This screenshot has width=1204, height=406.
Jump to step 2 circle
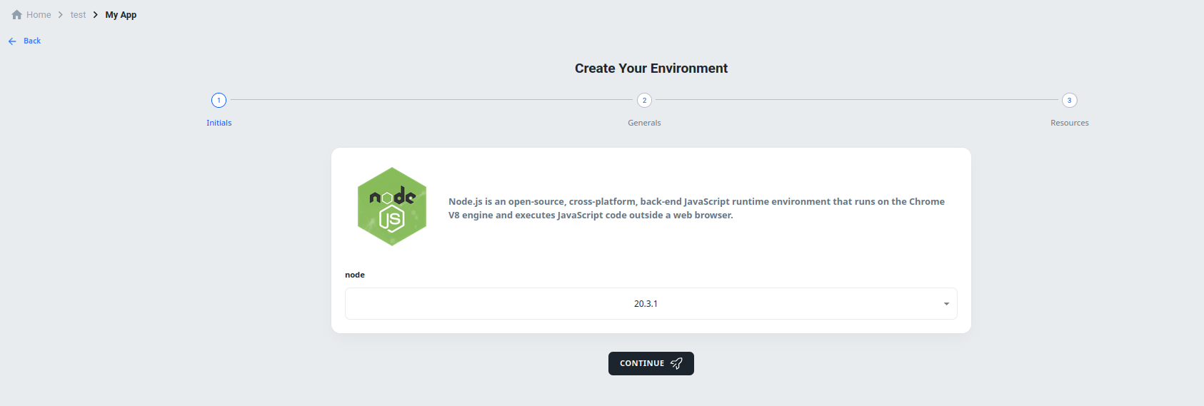(644, 100)
